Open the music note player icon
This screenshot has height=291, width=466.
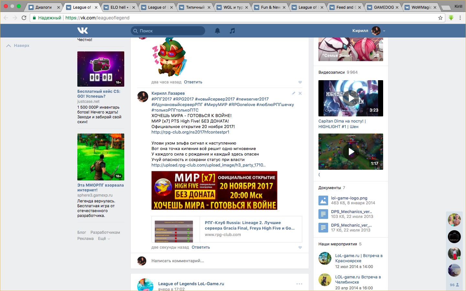232,31
